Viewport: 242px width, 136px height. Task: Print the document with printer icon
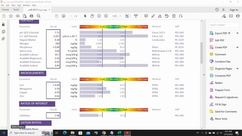coord(31,16)
